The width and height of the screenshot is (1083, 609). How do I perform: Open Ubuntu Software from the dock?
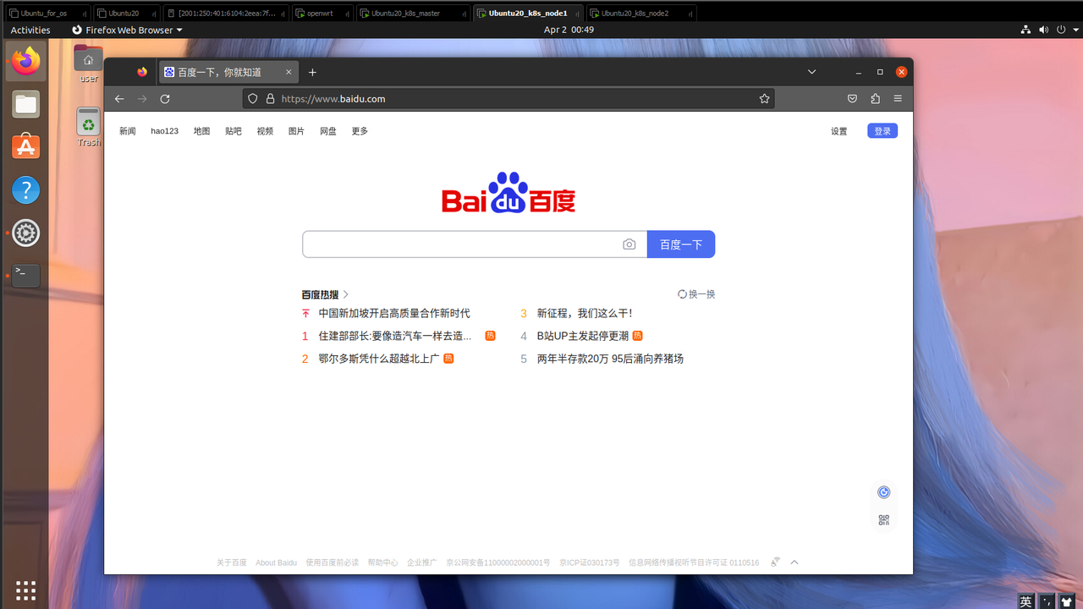pos(25,147)
